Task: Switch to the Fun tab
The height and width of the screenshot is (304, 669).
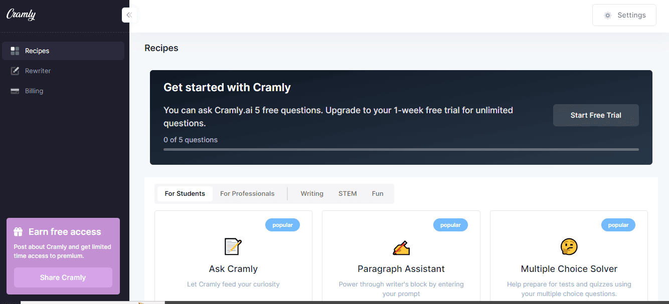Action: click(378, 193)
